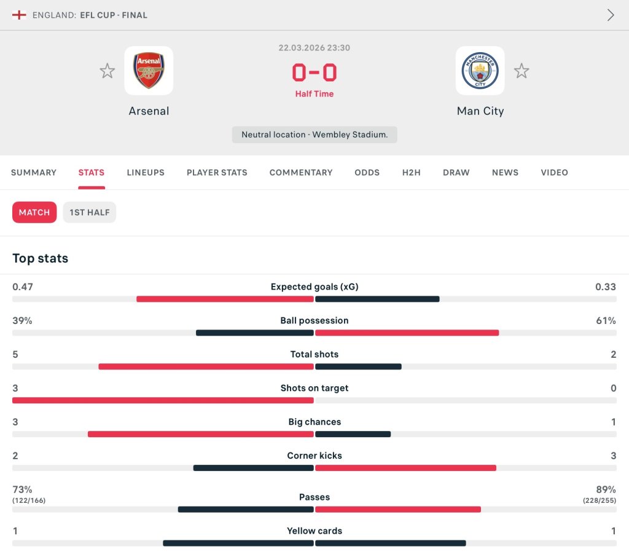This screenshot has height=557, width=629.
Task: Favorite Arsenal with the star icon
Action: [x=107, y=71]
